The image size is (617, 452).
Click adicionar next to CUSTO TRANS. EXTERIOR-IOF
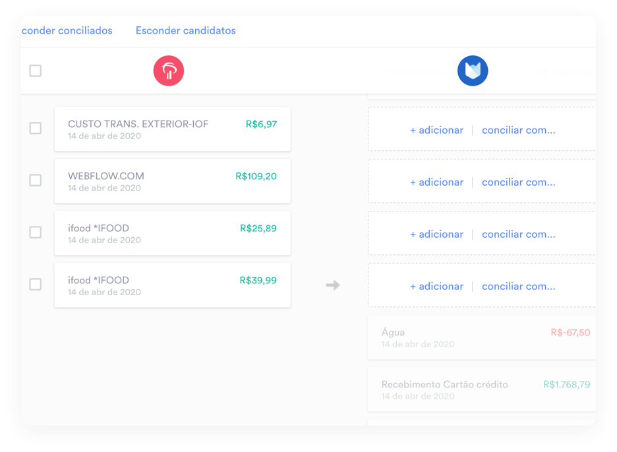437,130
